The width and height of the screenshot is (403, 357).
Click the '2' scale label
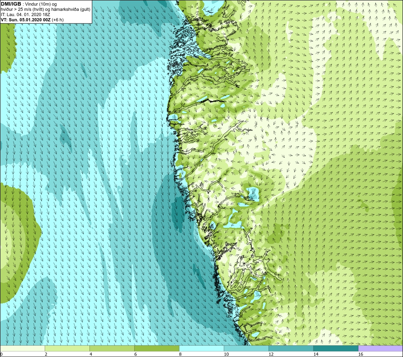coord(46,354)
